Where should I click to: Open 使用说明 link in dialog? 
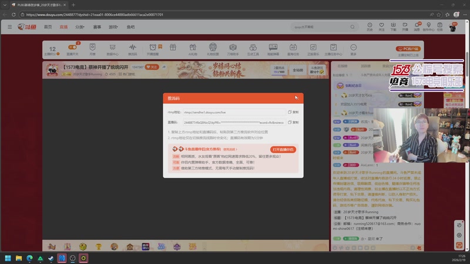click(x=230, y=150)
